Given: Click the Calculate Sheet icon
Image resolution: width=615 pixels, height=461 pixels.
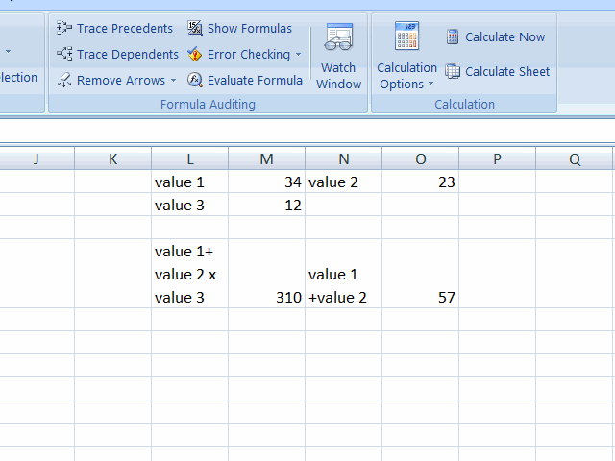Looking at the screenshot, I should pyautogui.click(x=453, y=71).
